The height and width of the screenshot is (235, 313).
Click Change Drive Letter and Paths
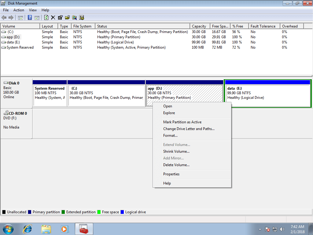[x=189, y=129]
